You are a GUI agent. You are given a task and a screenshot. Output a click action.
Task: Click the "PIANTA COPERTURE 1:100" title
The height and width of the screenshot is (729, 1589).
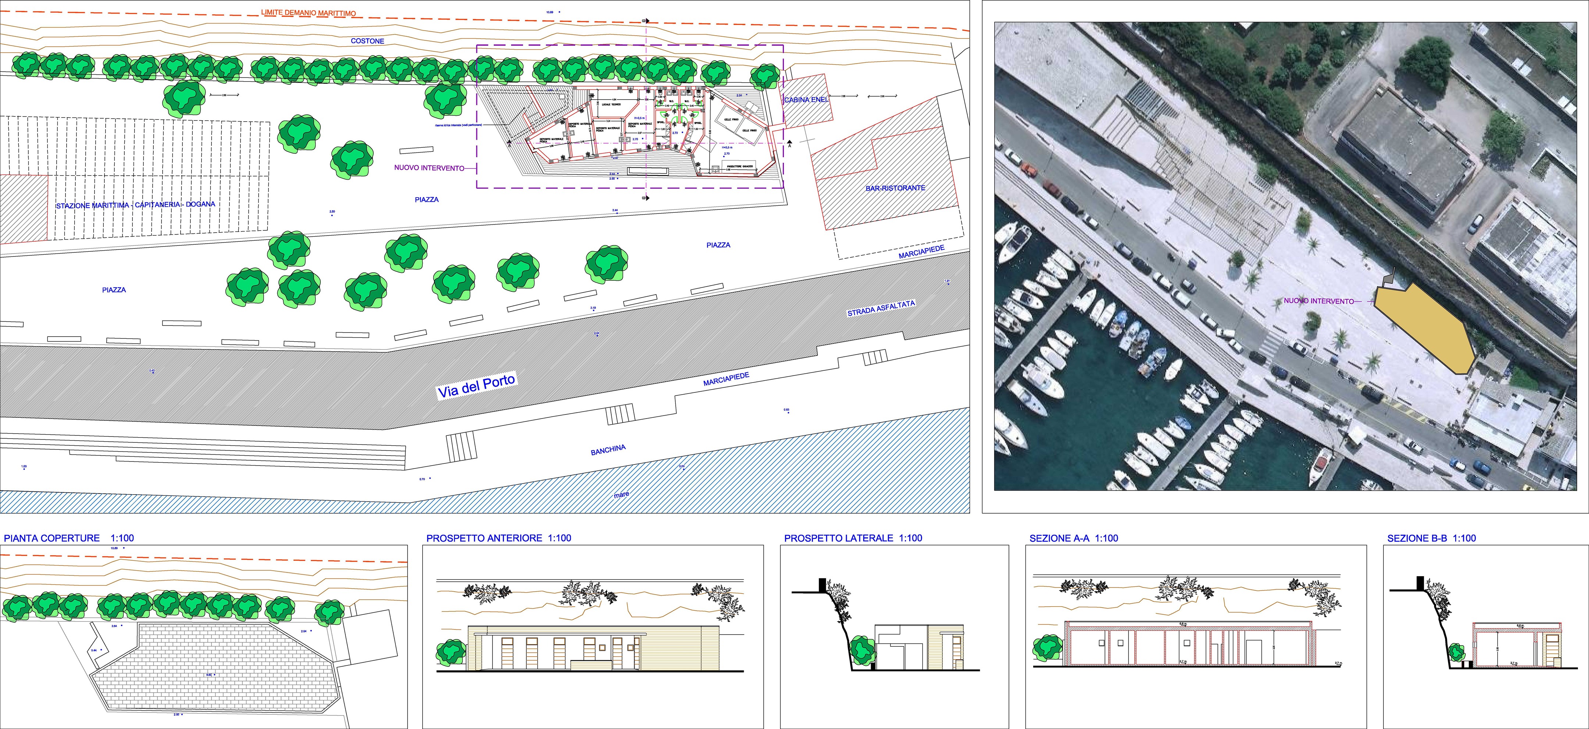click(68, 538)
